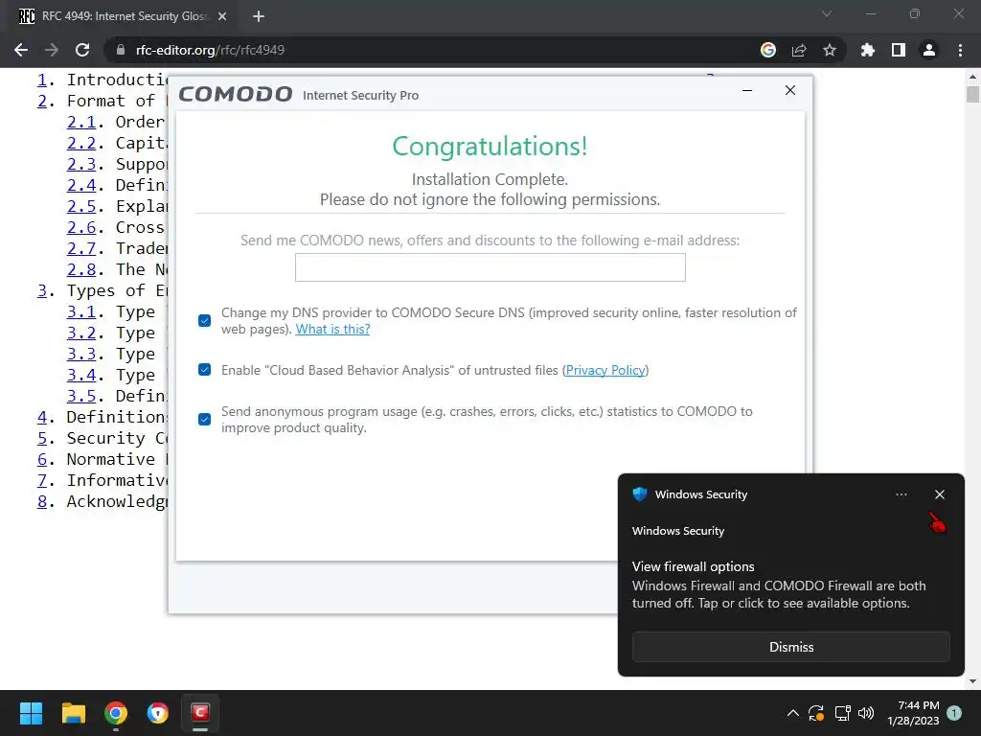Reload the RFC 4949 page

[x=82, y=50]
